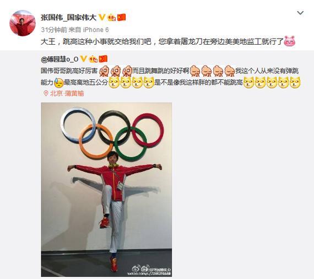Click the orange verified V badge beside 张国伟

click(x=102, y=18)
